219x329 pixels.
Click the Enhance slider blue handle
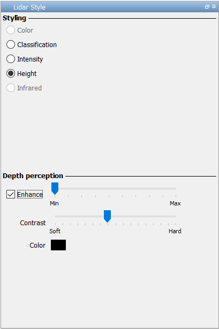[55, 188]
